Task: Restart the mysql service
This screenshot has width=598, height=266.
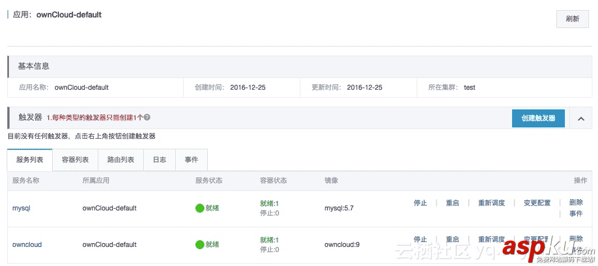Action: click(x=453, y=203)
